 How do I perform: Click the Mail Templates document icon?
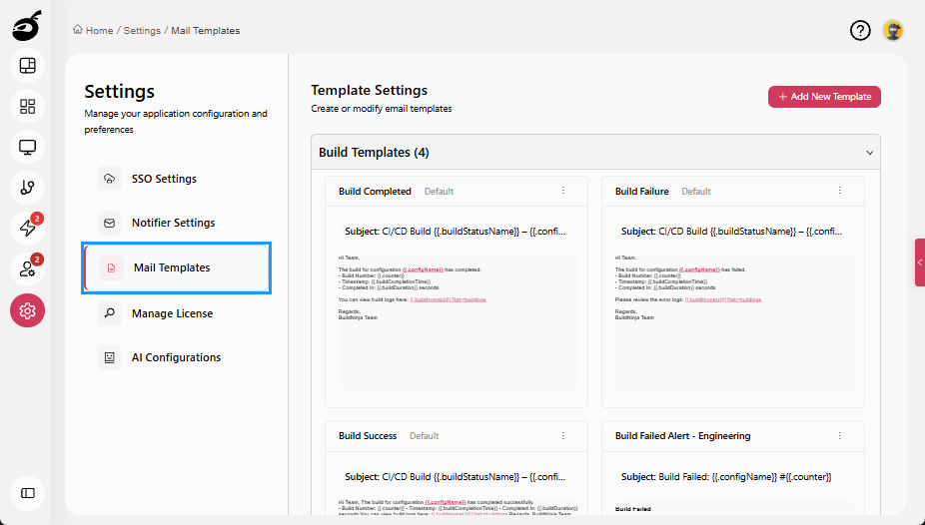click(111, 268)
